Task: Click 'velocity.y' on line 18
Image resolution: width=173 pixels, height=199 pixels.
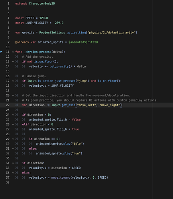Action: pyautogui.click(x=37, y=86)
